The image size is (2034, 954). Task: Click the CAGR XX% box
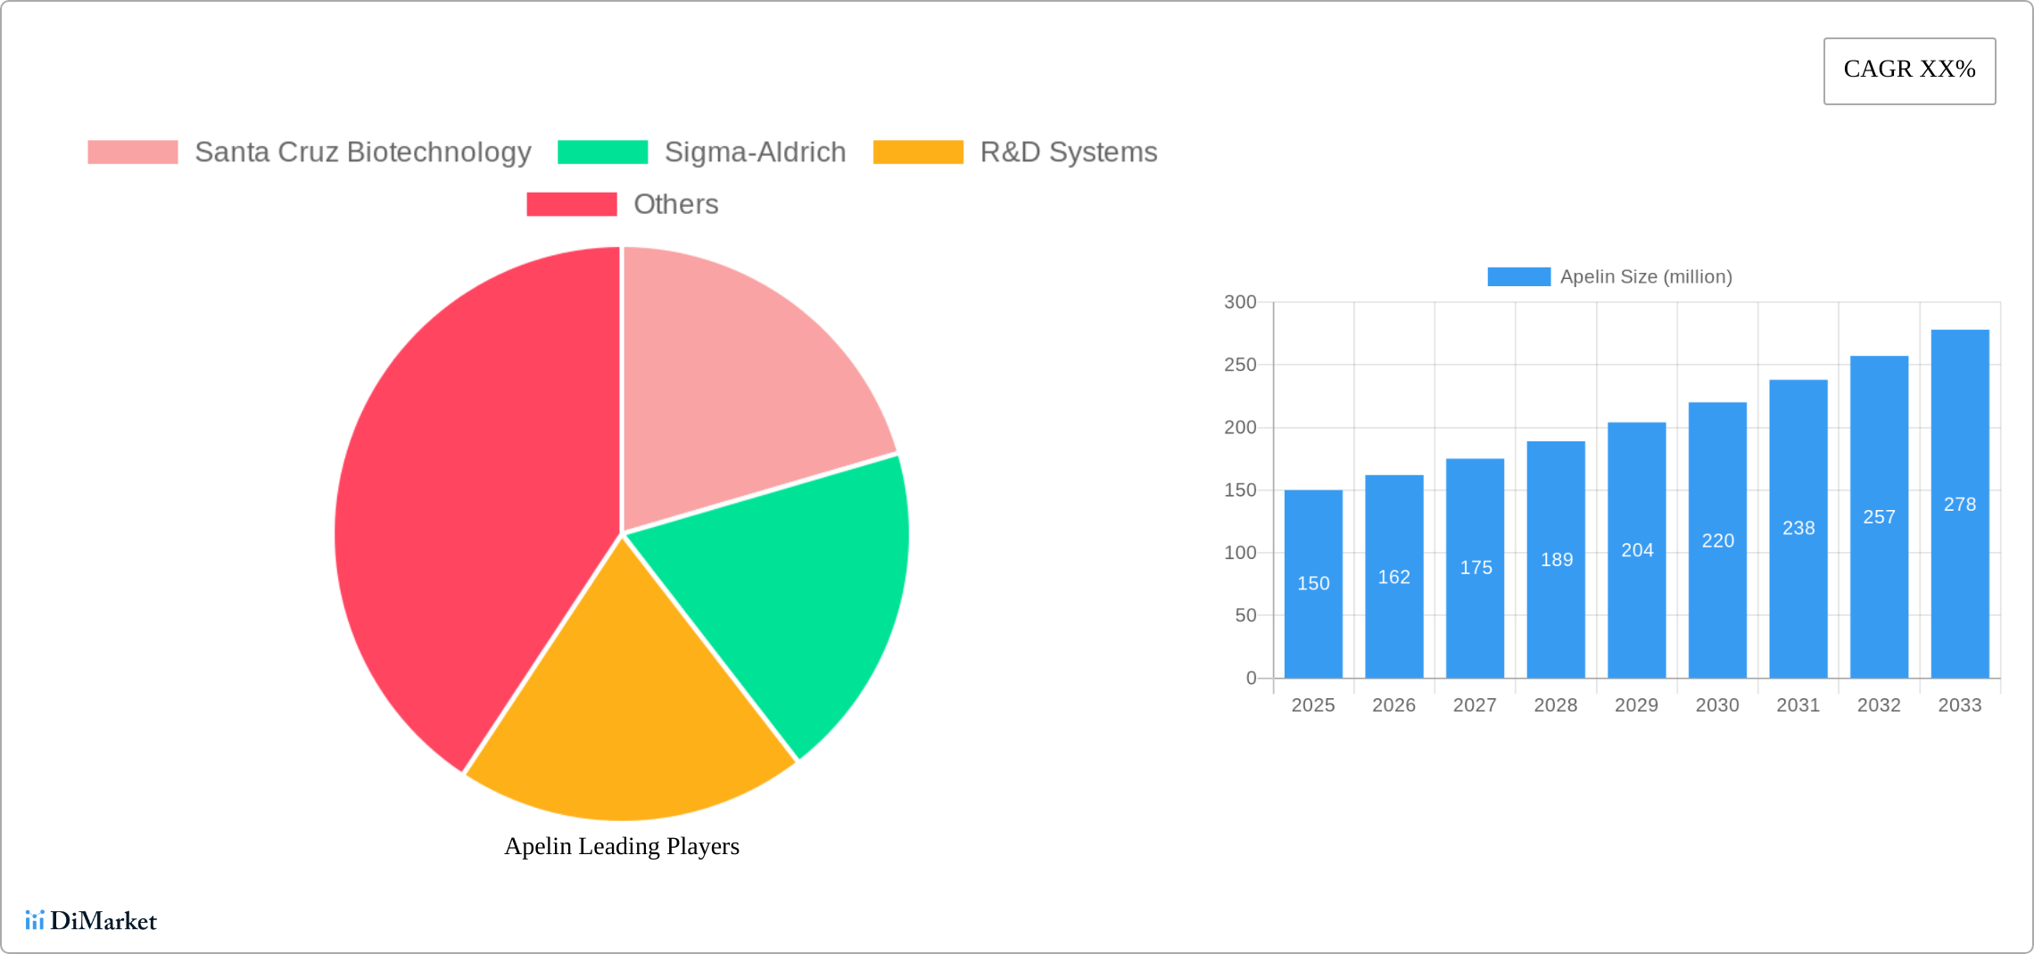tap(1909, 70)
